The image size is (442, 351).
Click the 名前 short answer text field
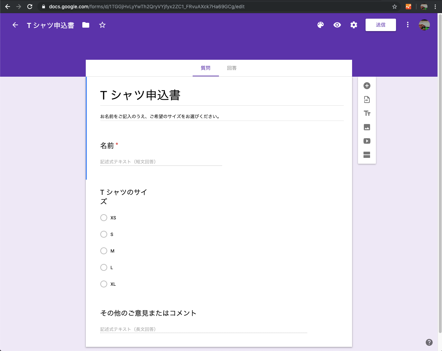tap(161, 162)
